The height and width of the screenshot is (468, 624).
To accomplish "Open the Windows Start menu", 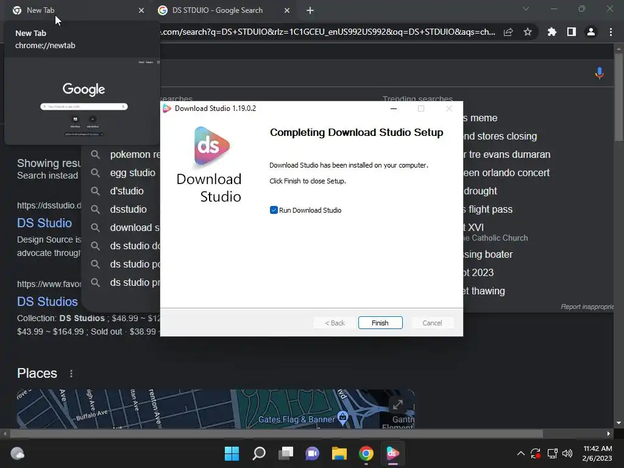I will [x=232, y=453].
